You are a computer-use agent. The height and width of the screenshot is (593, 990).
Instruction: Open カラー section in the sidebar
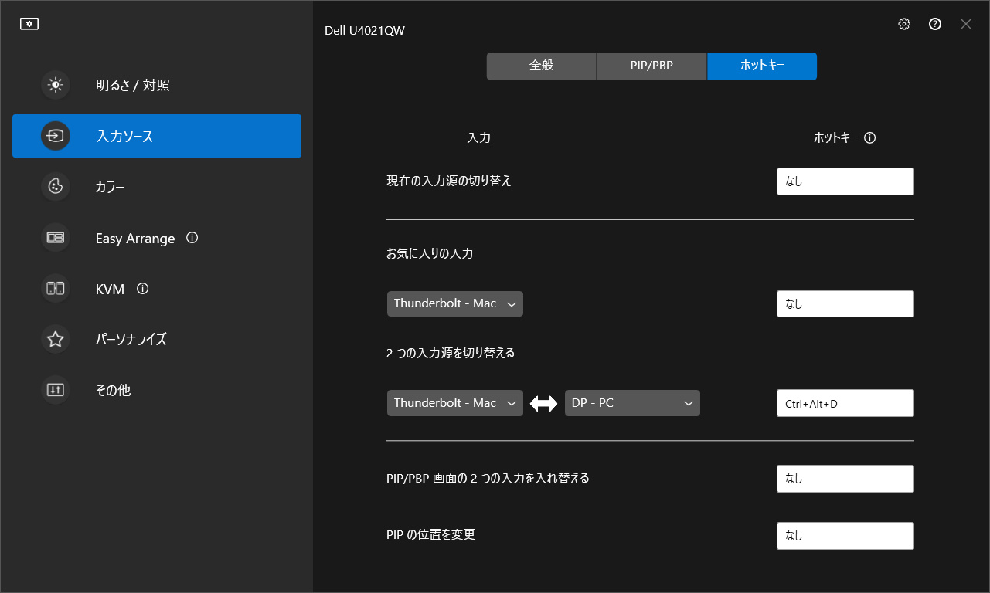coord(157,187)
